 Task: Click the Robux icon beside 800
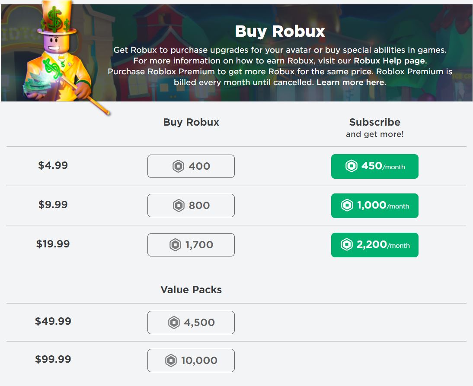178,206
